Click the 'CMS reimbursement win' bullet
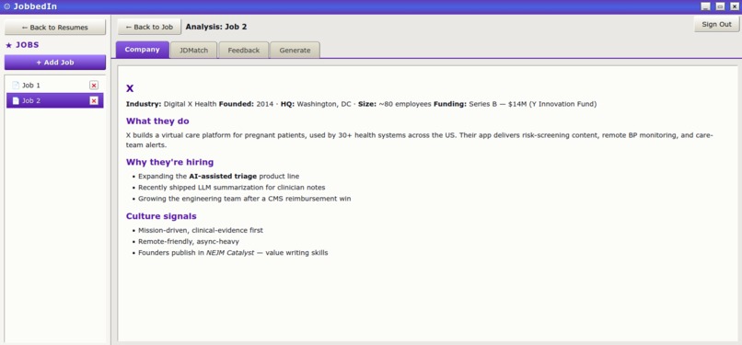This screenshot has width=742, height=345. click(x=245, y=199)
